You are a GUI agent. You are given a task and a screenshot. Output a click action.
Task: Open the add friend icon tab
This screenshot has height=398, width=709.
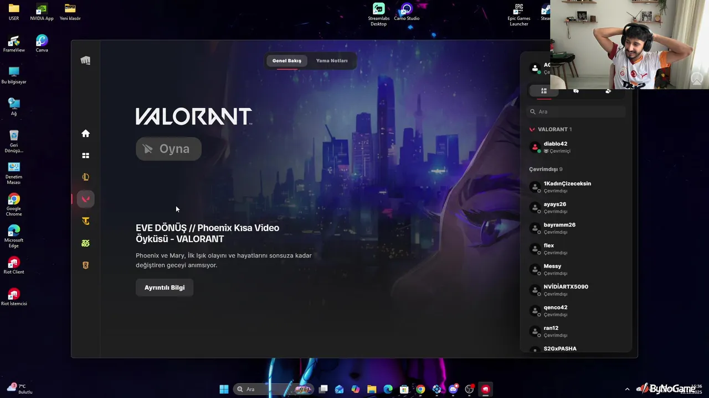608,91
